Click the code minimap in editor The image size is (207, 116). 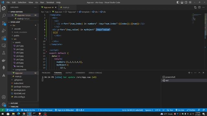point(197,18)
